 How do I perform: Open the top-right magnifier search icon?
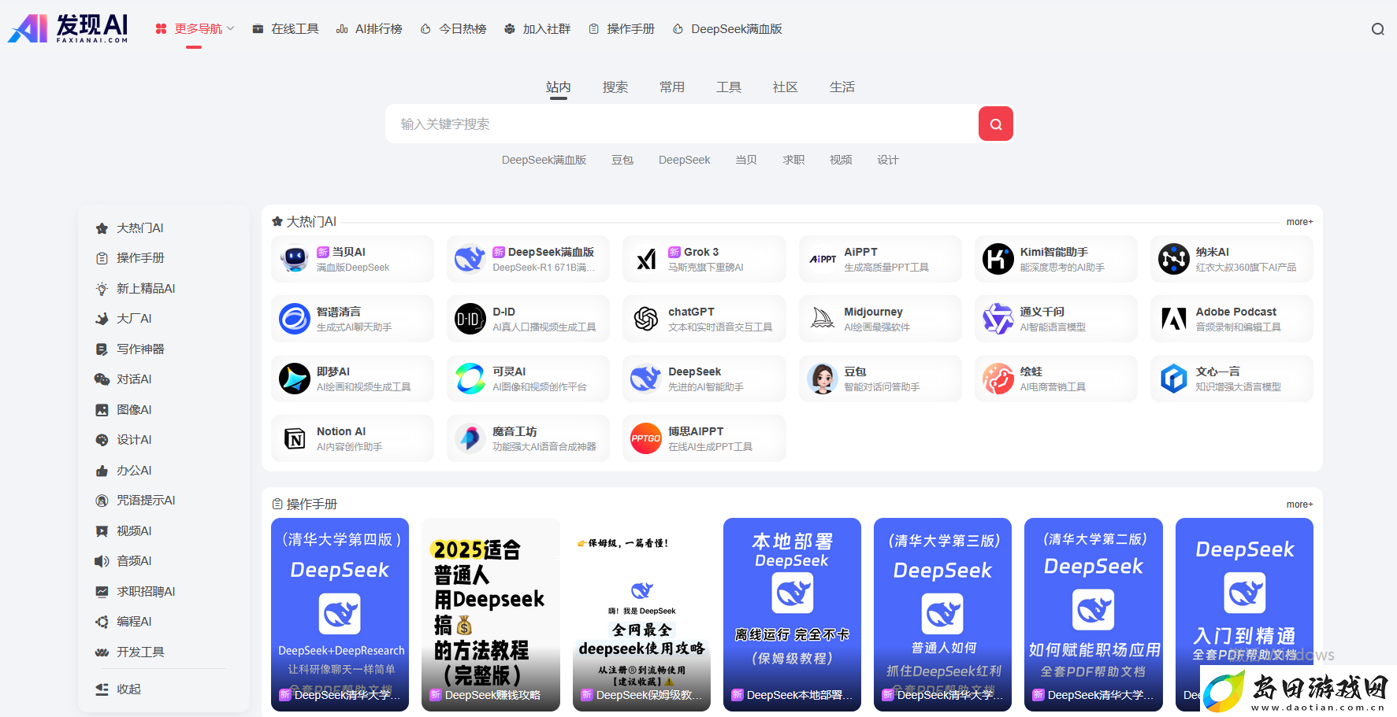[x=1377, y=29]
